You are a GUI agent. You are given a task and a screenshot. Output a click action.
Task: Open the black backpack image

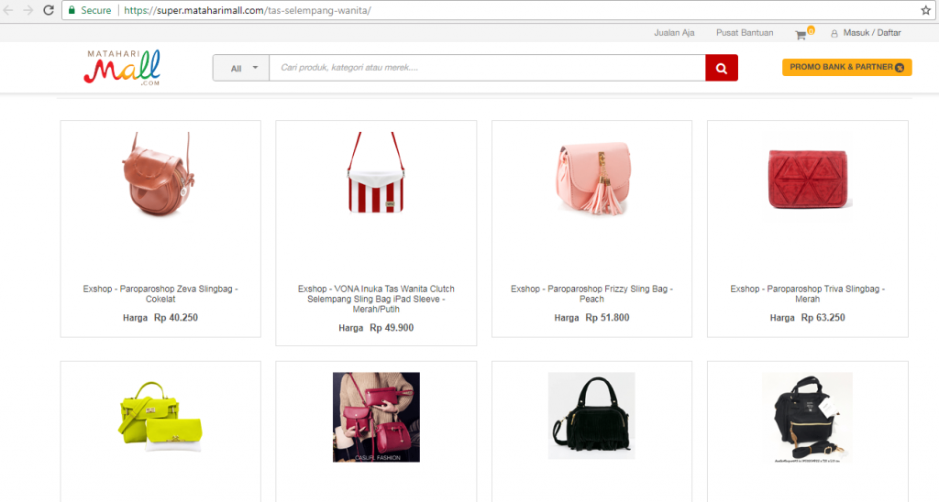coord(807,418)
